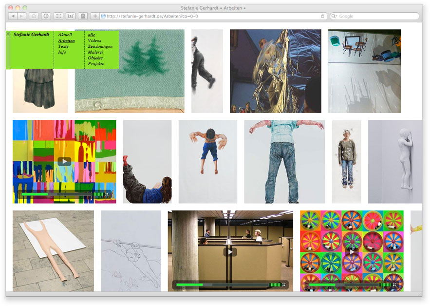Click the browser Forward arrow button
The height and width of the screenshot is (306, 430).
click(x=22, y=16)
